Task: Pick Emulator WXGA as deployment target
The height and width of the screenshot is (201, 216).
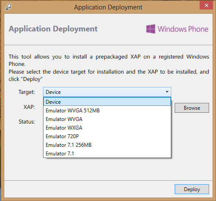Action: pyautogui.click(x=107, y=128)
